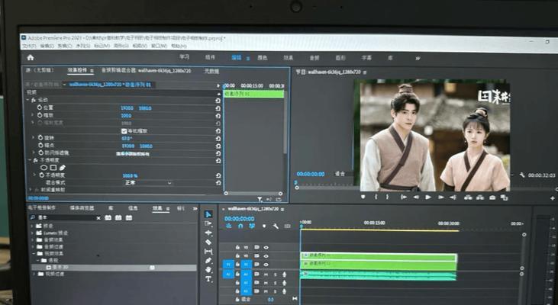
Task: Select the Pen tool in tools panel
Action: (x=208, y=261)
